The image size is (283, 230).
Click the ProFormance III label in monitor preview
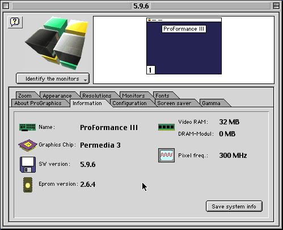[x=184, y=29]
